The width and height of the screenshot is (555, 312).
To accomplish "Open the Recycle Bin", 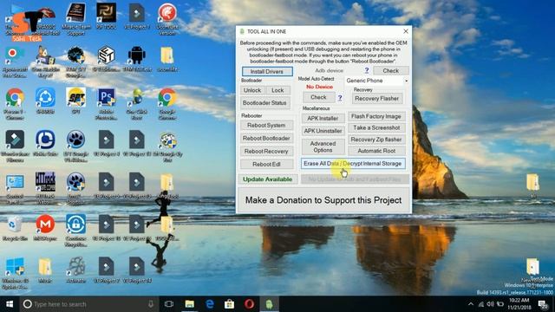I will click(15, 225).
